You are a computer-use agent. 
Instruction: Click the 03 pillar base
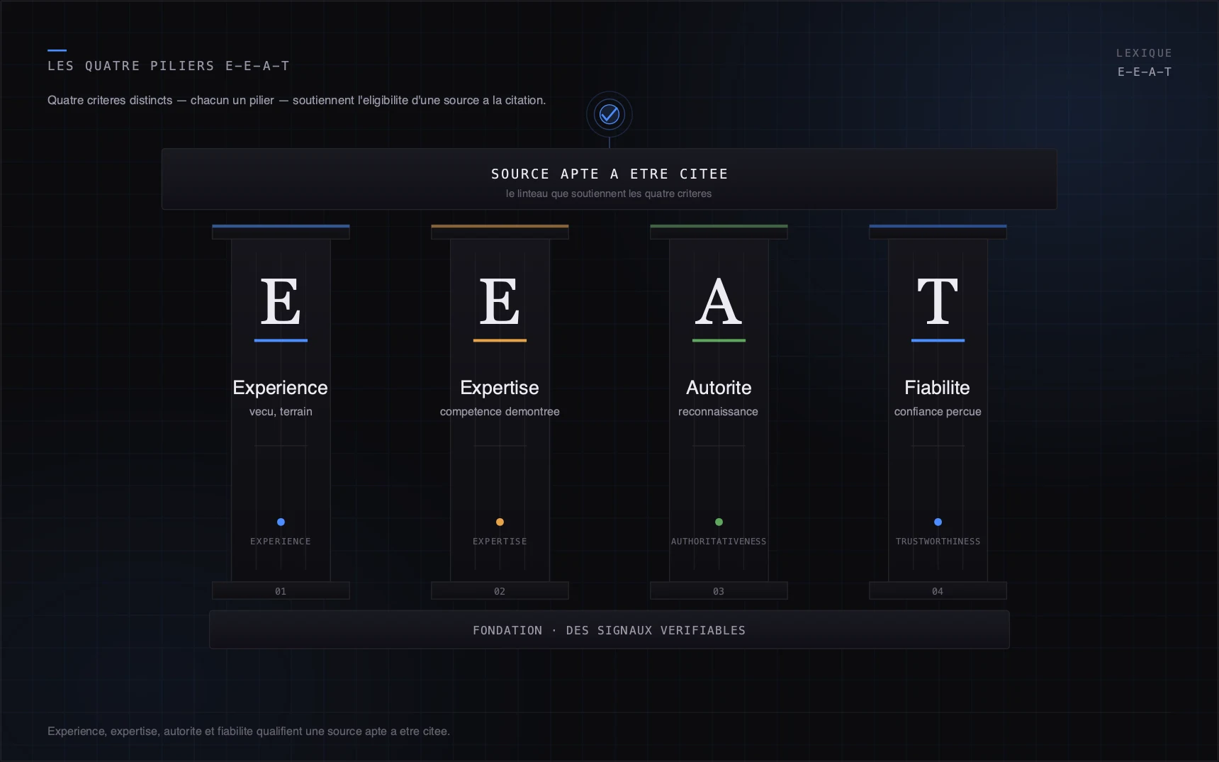719,590
